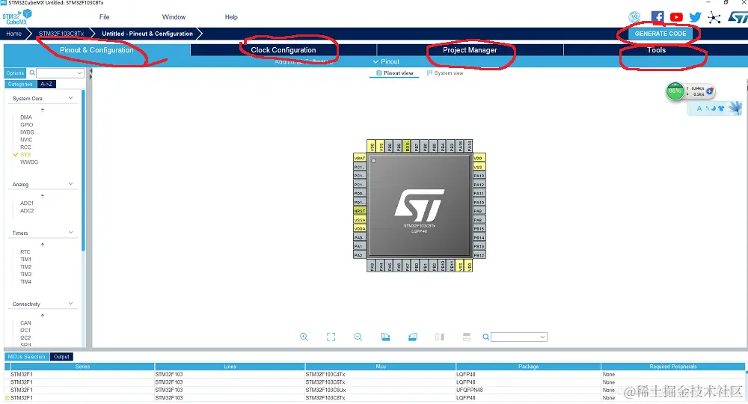Image resolution: width=748 pixels, height=404 pixels.
Task: Select ADC1 under Analog
Action: tap(27, 203)
